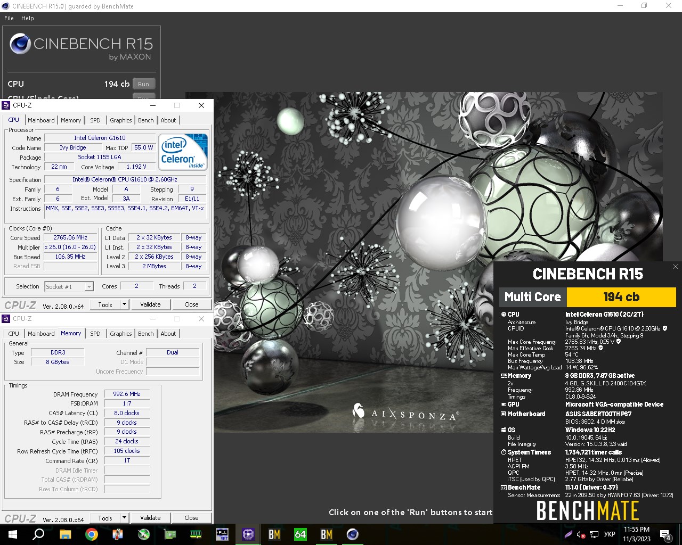The image size is (682, 545).
Task: Open the Windows Start menu
Action: 13,534
